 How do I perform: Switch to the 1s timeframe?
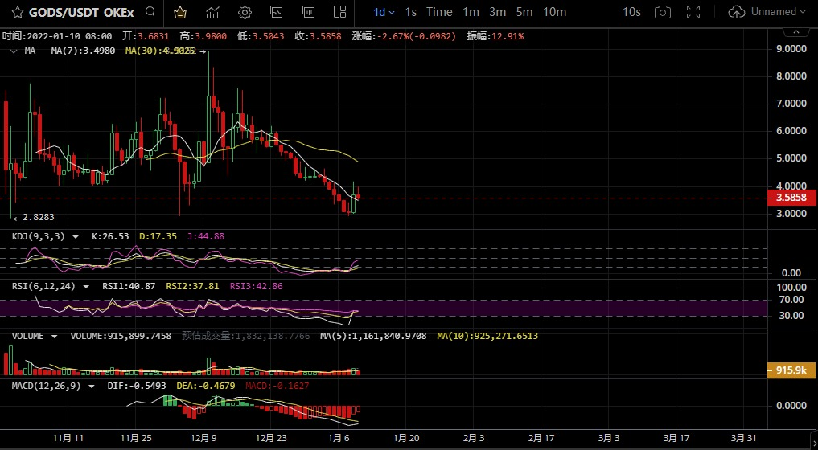pyautogui.click(x=411, y=12)
